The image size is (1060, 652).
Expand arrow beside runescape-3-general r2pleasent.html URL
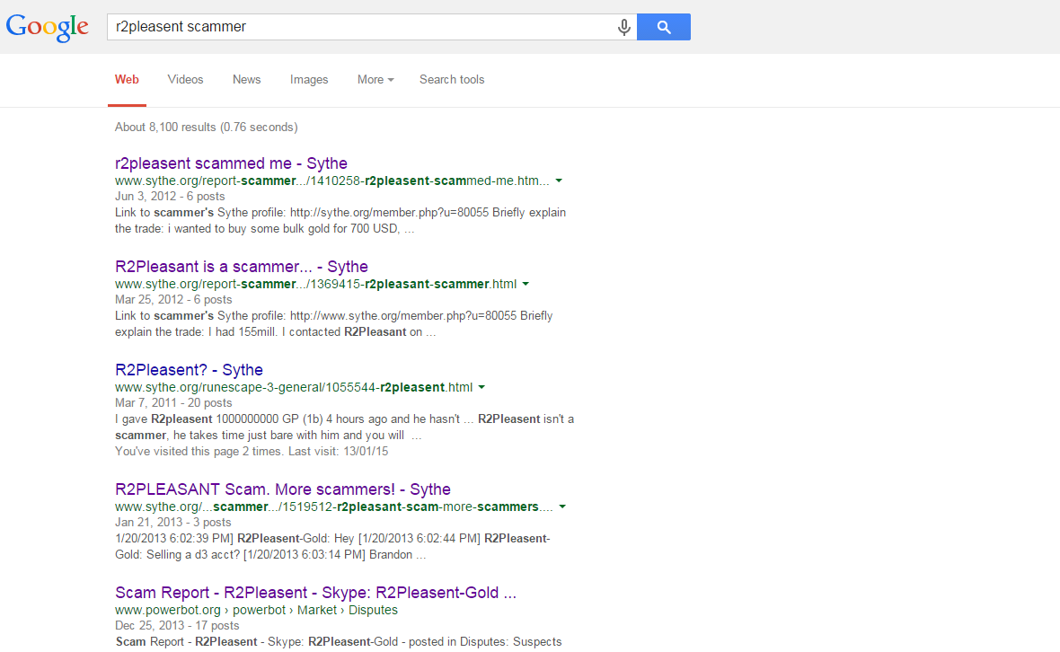coord(482,388)
